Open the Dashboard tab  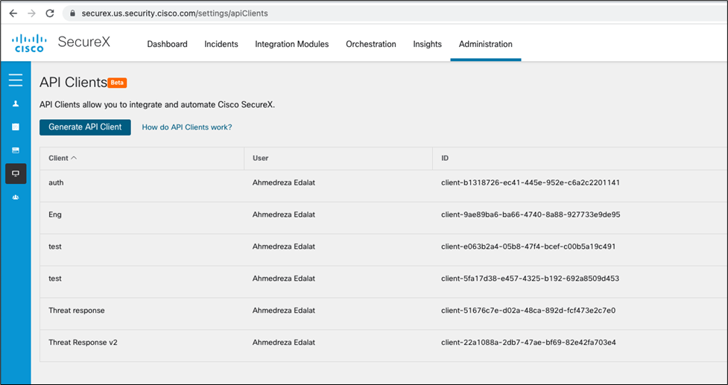tap(167, 44)
